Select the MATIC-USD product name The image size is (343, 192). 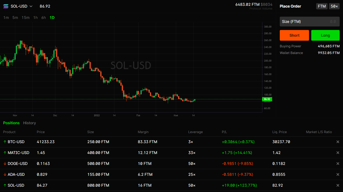coord(19,153)
